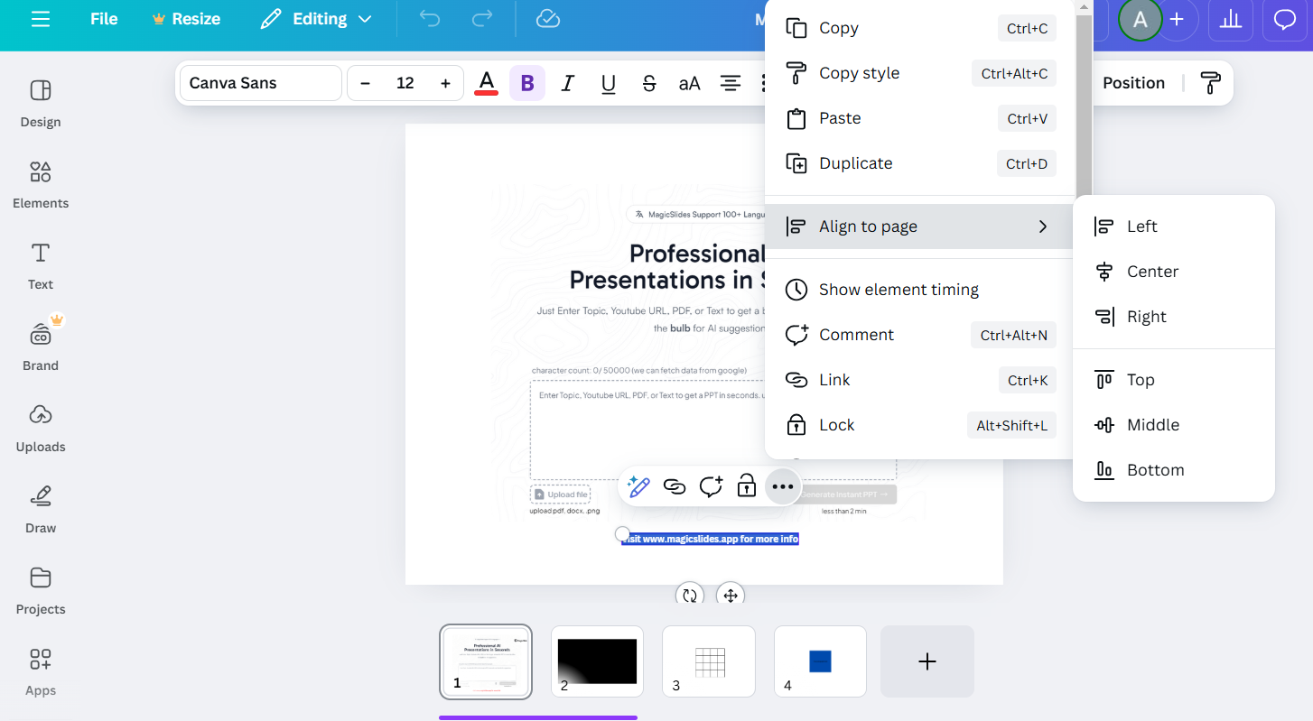Open the analytics chart icon
This screenshot has width=1313, height=721.
1230,20
